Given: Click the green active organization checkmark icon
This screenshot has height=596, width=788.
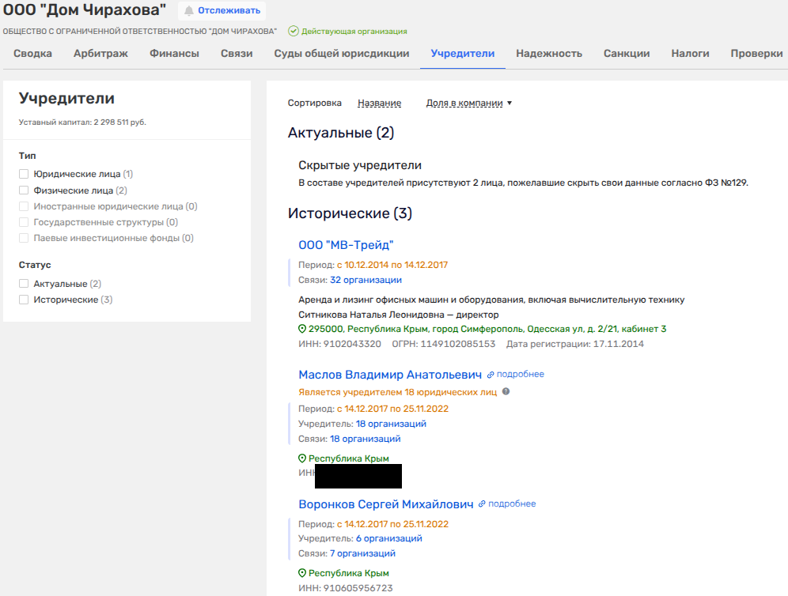Looking at the screenshot, I should (x=294, y=32).
